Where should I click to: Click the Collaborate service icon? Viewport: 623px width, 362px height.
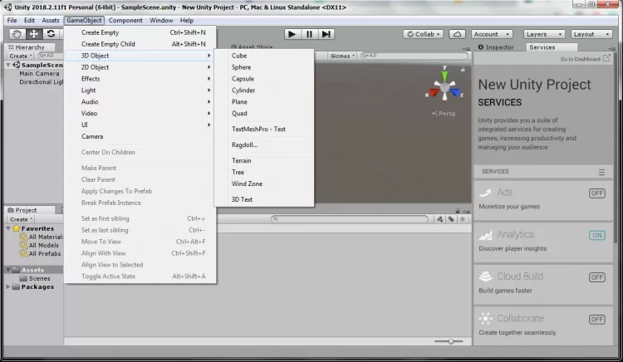pos(486,318)
